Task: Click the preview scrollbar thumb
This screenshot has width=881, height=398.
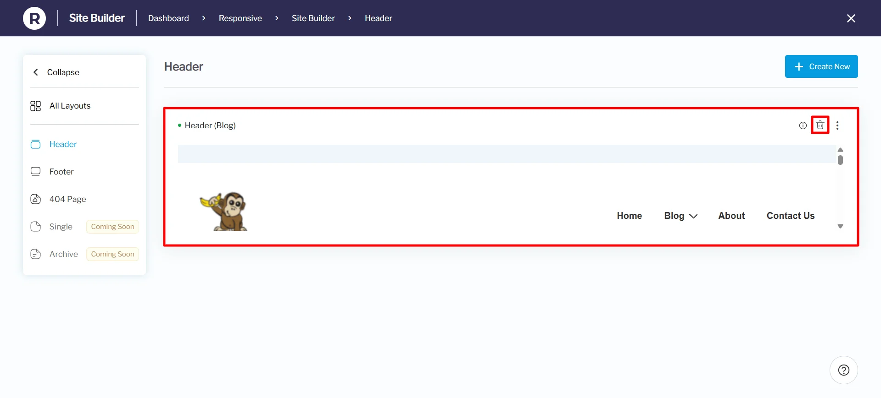Action: pos(840,160)
